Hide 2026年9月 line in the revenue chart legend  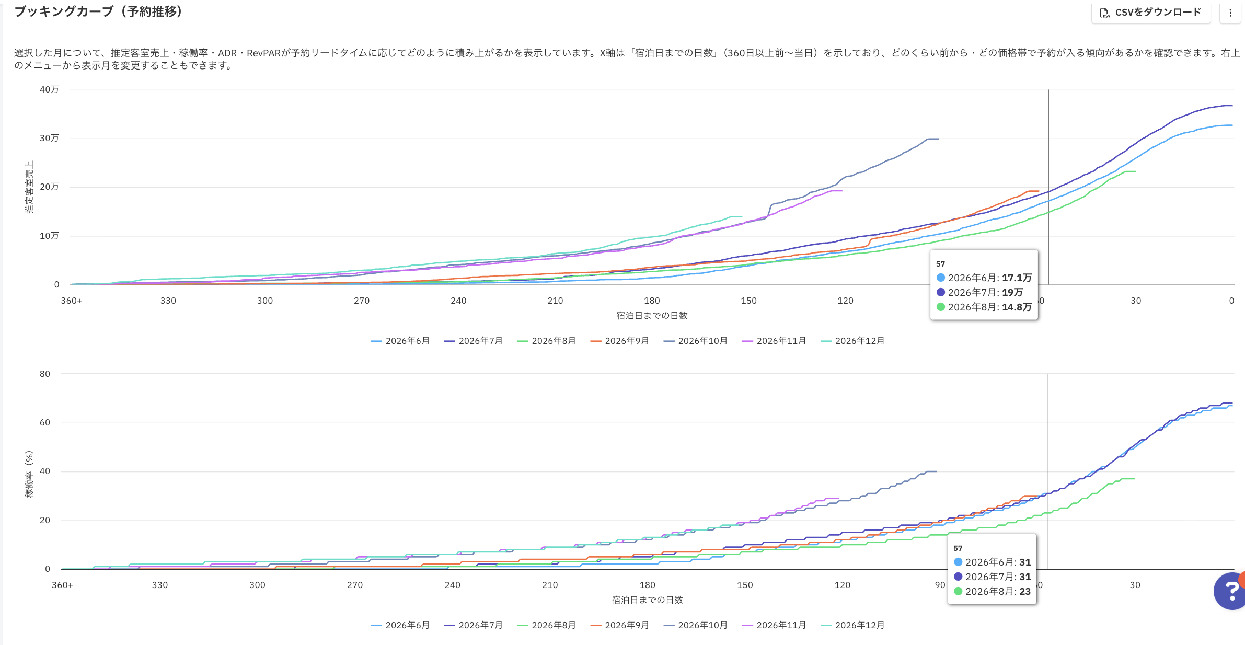620,341
